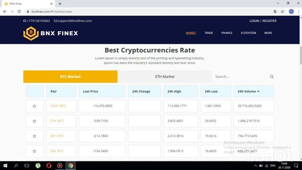Image resolution: width=302 pixels, height=170 pixels.
Task: Click last price /10,470.0800
Action: coord(103,106)
